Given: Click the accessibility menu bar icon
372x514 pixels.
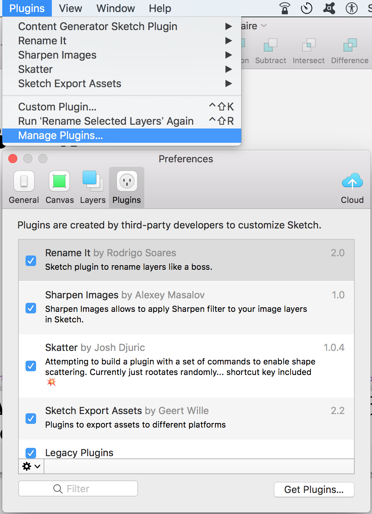Looking at the screenshot, I should coord(352,8).
